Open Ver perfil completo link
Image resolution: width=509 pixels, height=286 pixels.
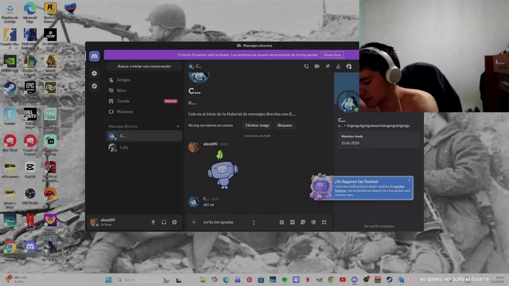pos(379,226)
